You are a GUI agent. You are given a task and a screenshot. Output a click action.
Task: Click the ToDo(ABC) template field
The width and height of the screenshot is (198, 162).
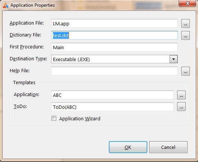[112, 107]
